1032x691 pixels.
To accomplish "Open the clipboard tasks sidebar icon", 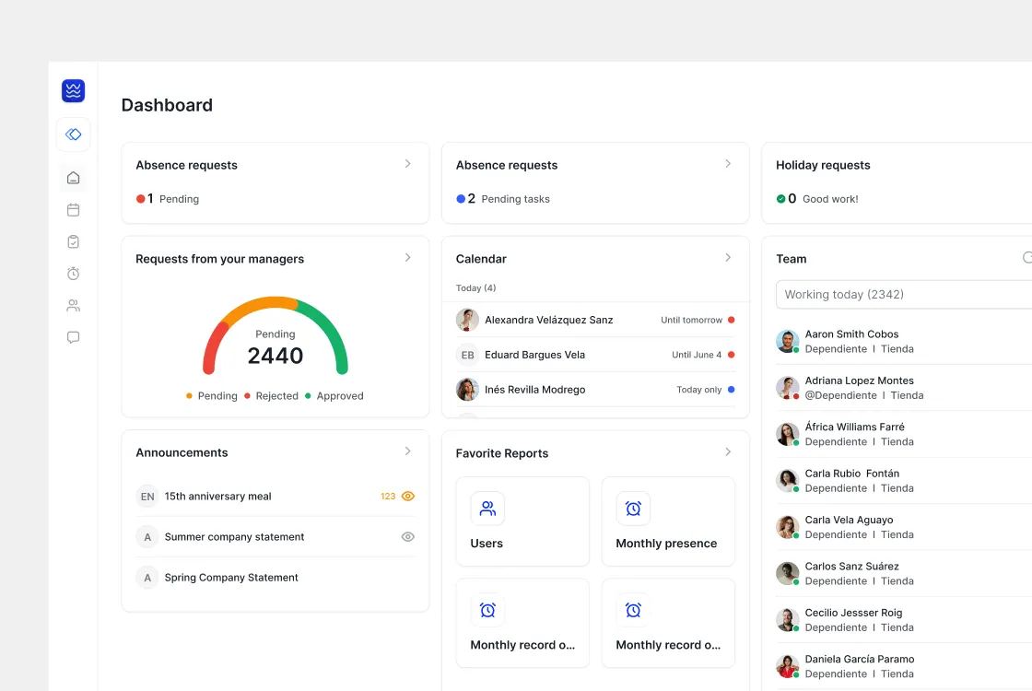I will pyautogui.click(x=73, y=241).
